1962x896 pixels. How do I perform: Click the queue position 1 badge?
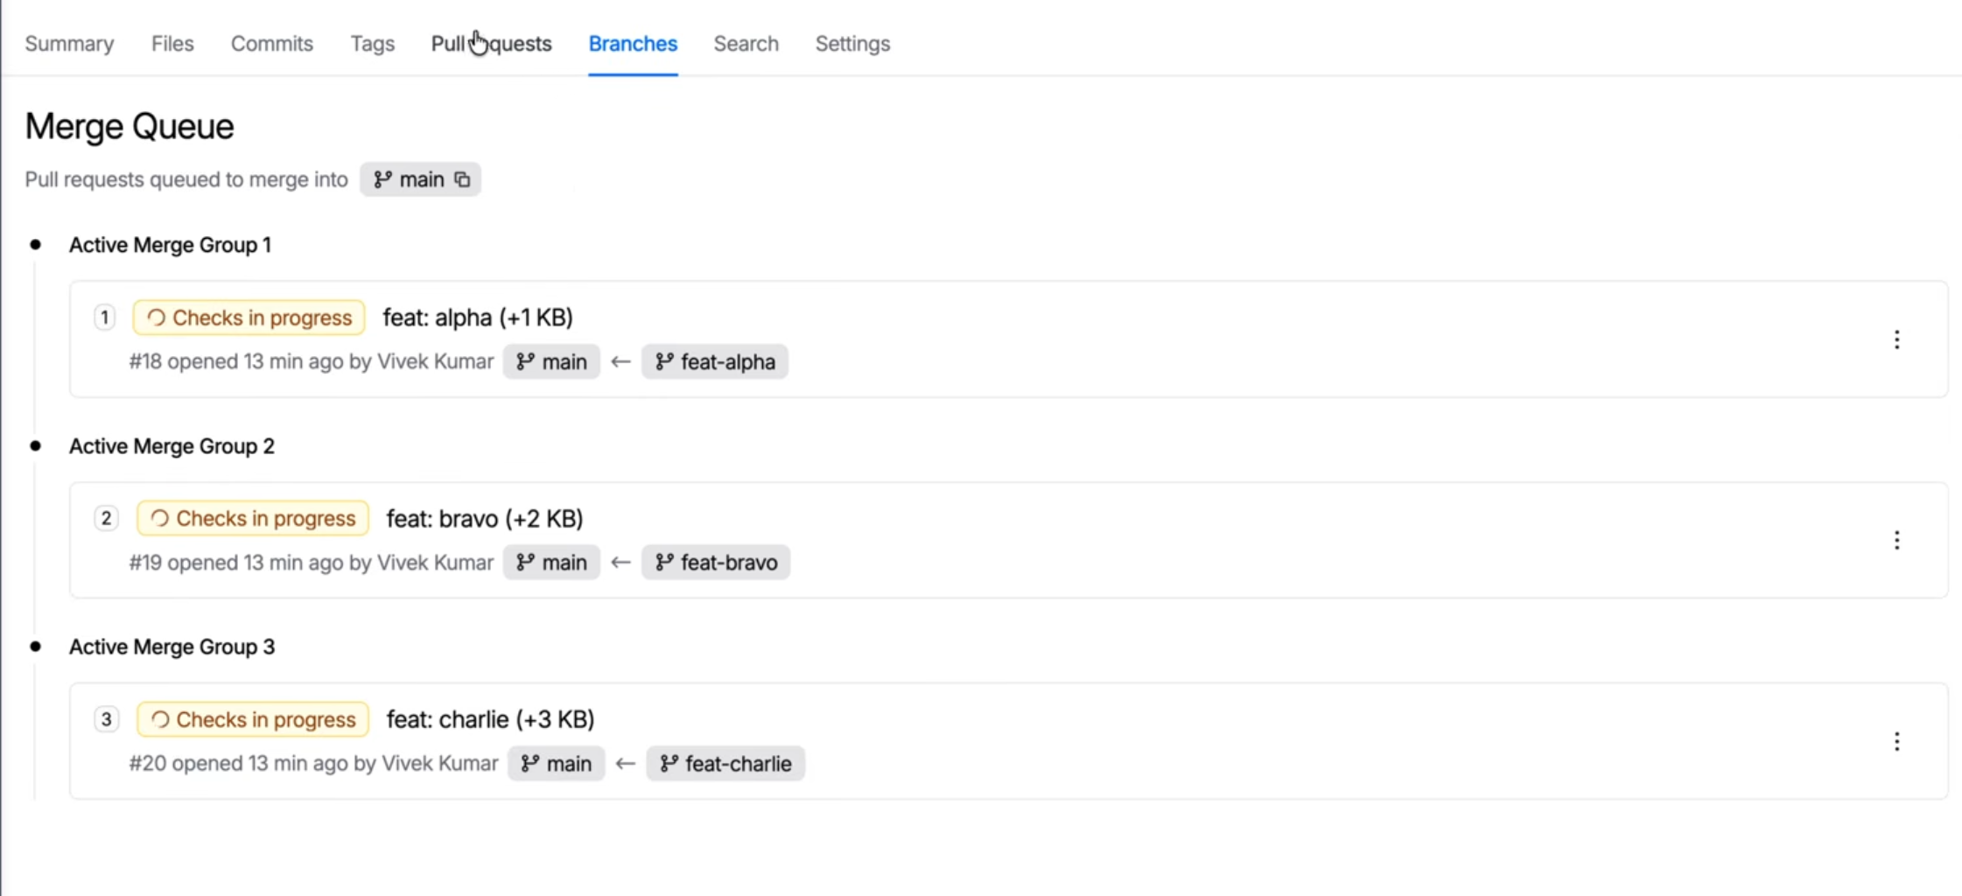tap(104, 318)
